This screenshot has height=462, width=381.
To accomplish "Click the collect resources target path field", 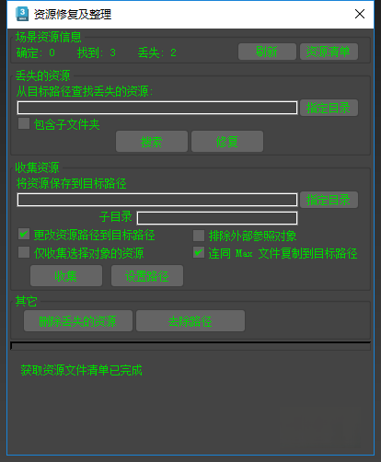I will point(157,200).
